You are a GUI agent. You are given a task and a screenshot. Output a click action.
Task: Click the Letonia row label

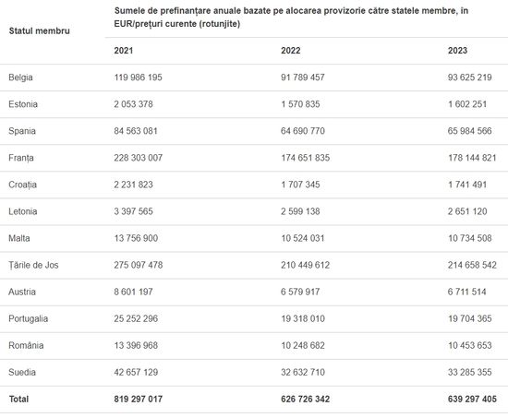pyautogui.click(x=23, y=211)
